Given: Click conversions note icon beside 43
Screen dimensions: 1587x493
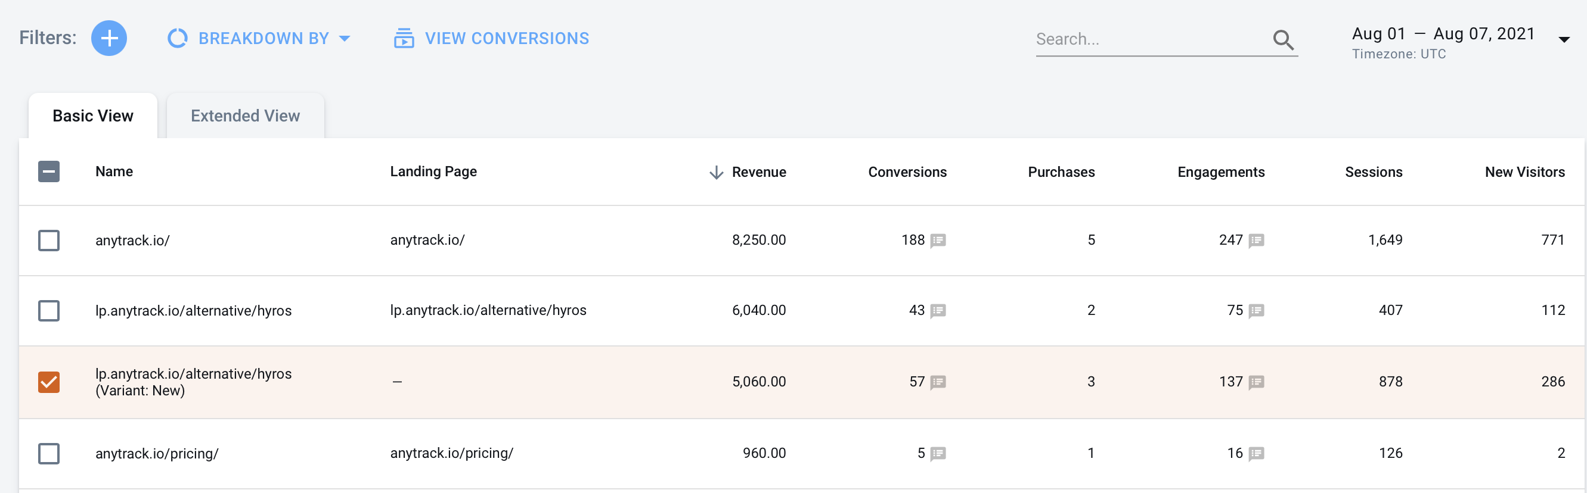Looking at the screenshot, I should (x=938, y=310).
